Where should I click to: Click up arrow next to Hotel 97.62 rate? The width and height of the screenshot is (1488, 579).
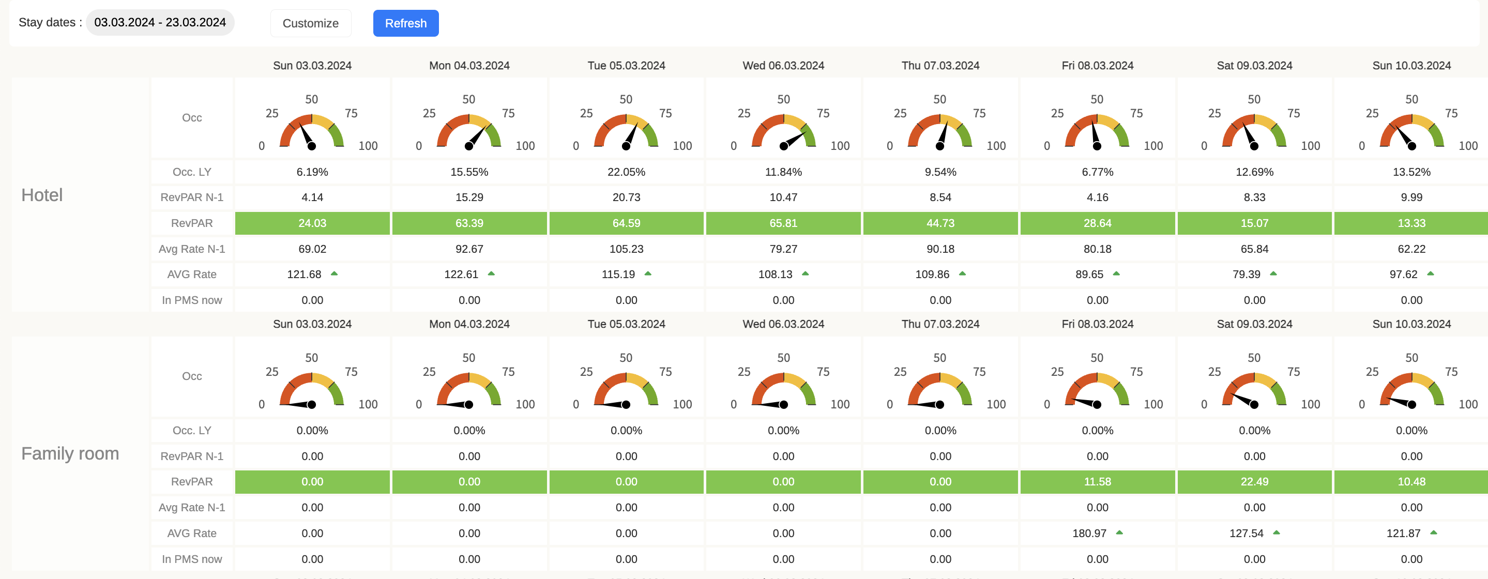tap(1430, 273)
